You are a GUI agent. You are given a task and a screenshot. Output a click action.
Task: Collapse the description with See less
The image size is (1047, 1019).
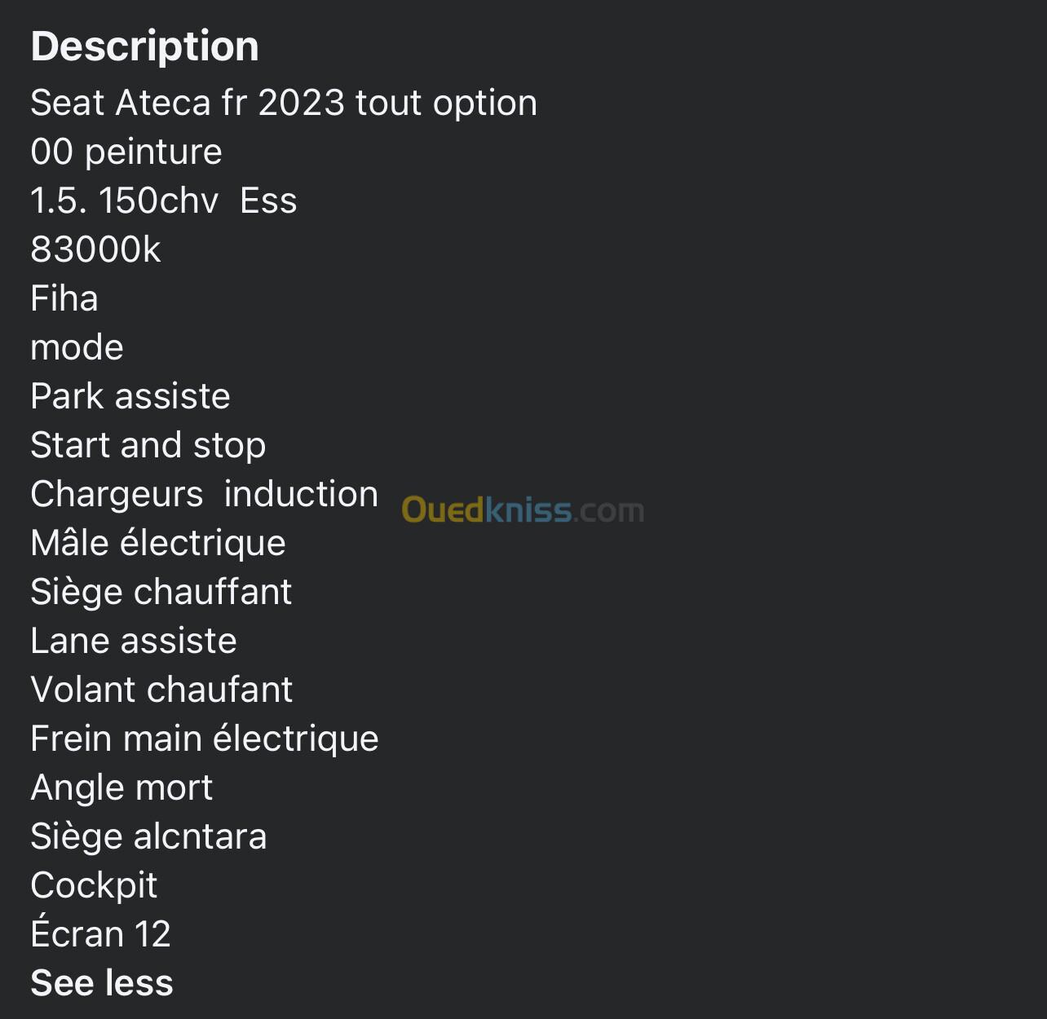point(102,982)
